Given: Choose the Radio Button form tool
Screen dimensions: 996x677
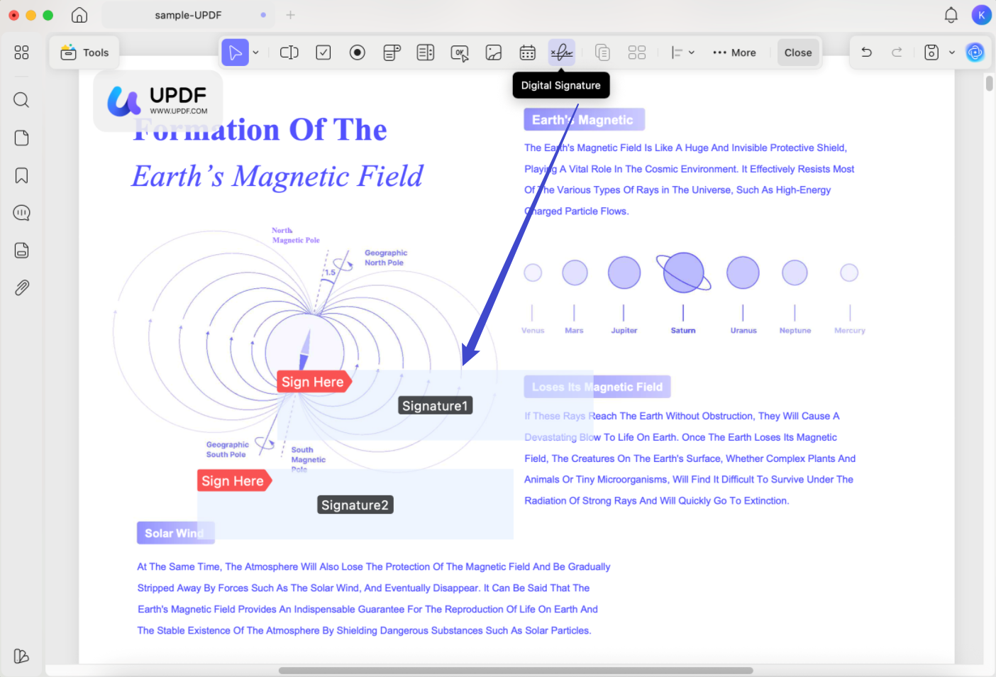Looking at the screenshot, I should (x=358, y=53).
